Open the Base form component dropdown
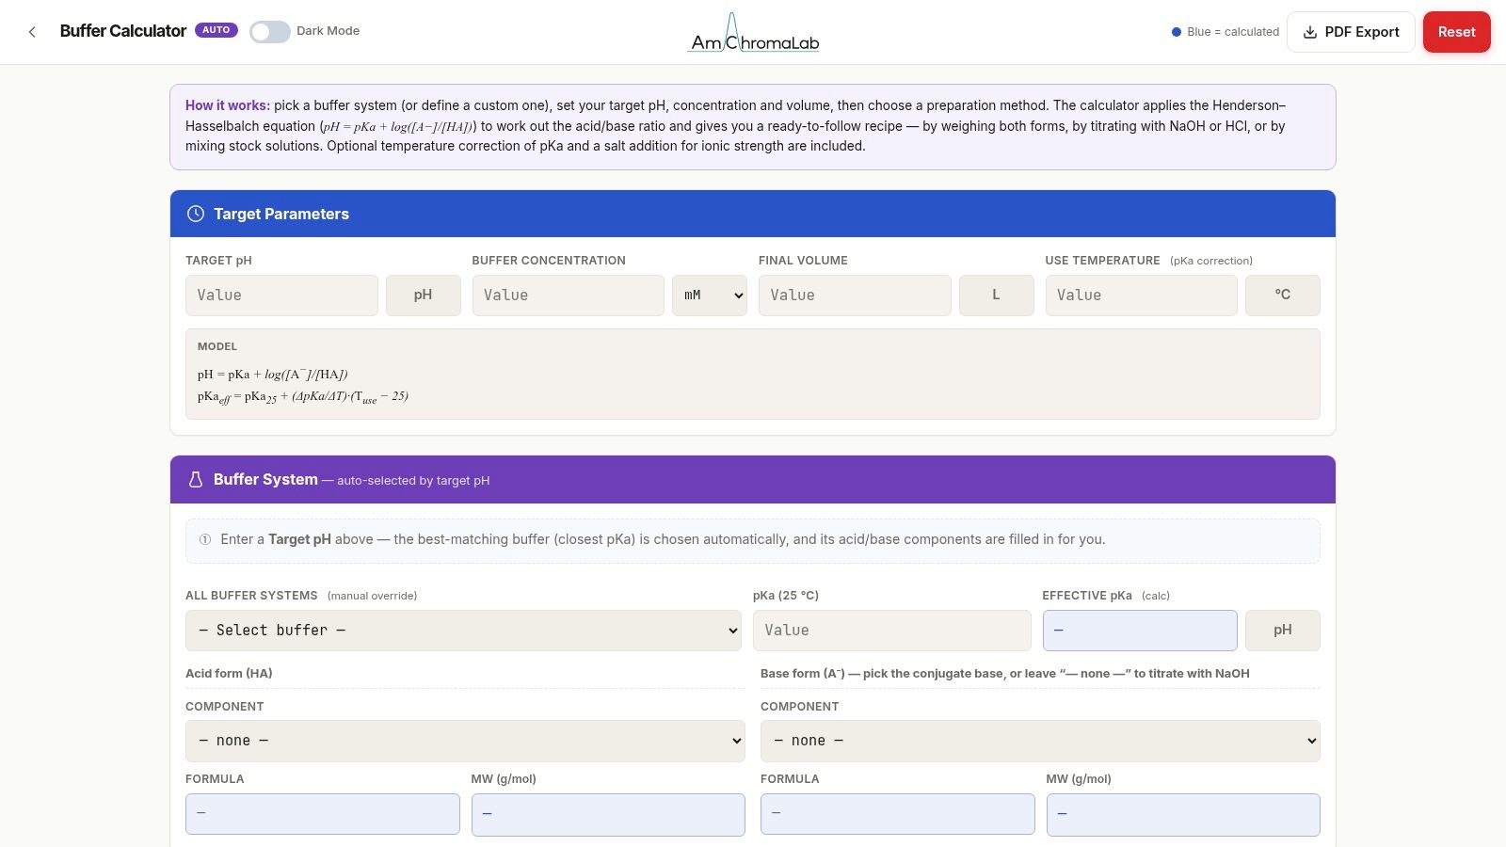The height and width of the screenshot is (847, 1506). 1040,741
